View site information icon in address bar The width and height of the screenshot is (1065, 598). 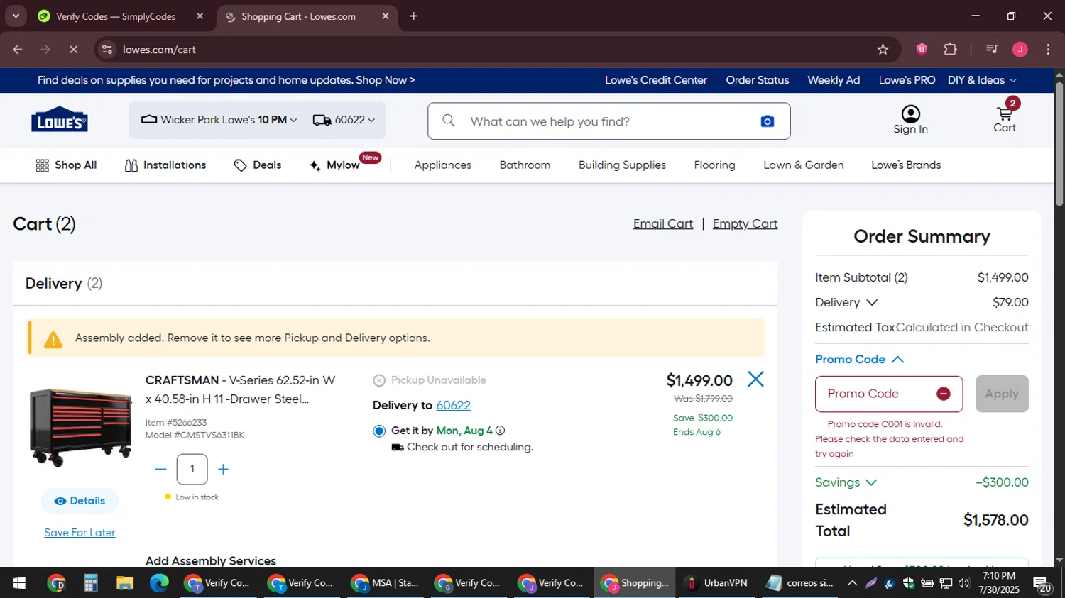click(107, 50)
